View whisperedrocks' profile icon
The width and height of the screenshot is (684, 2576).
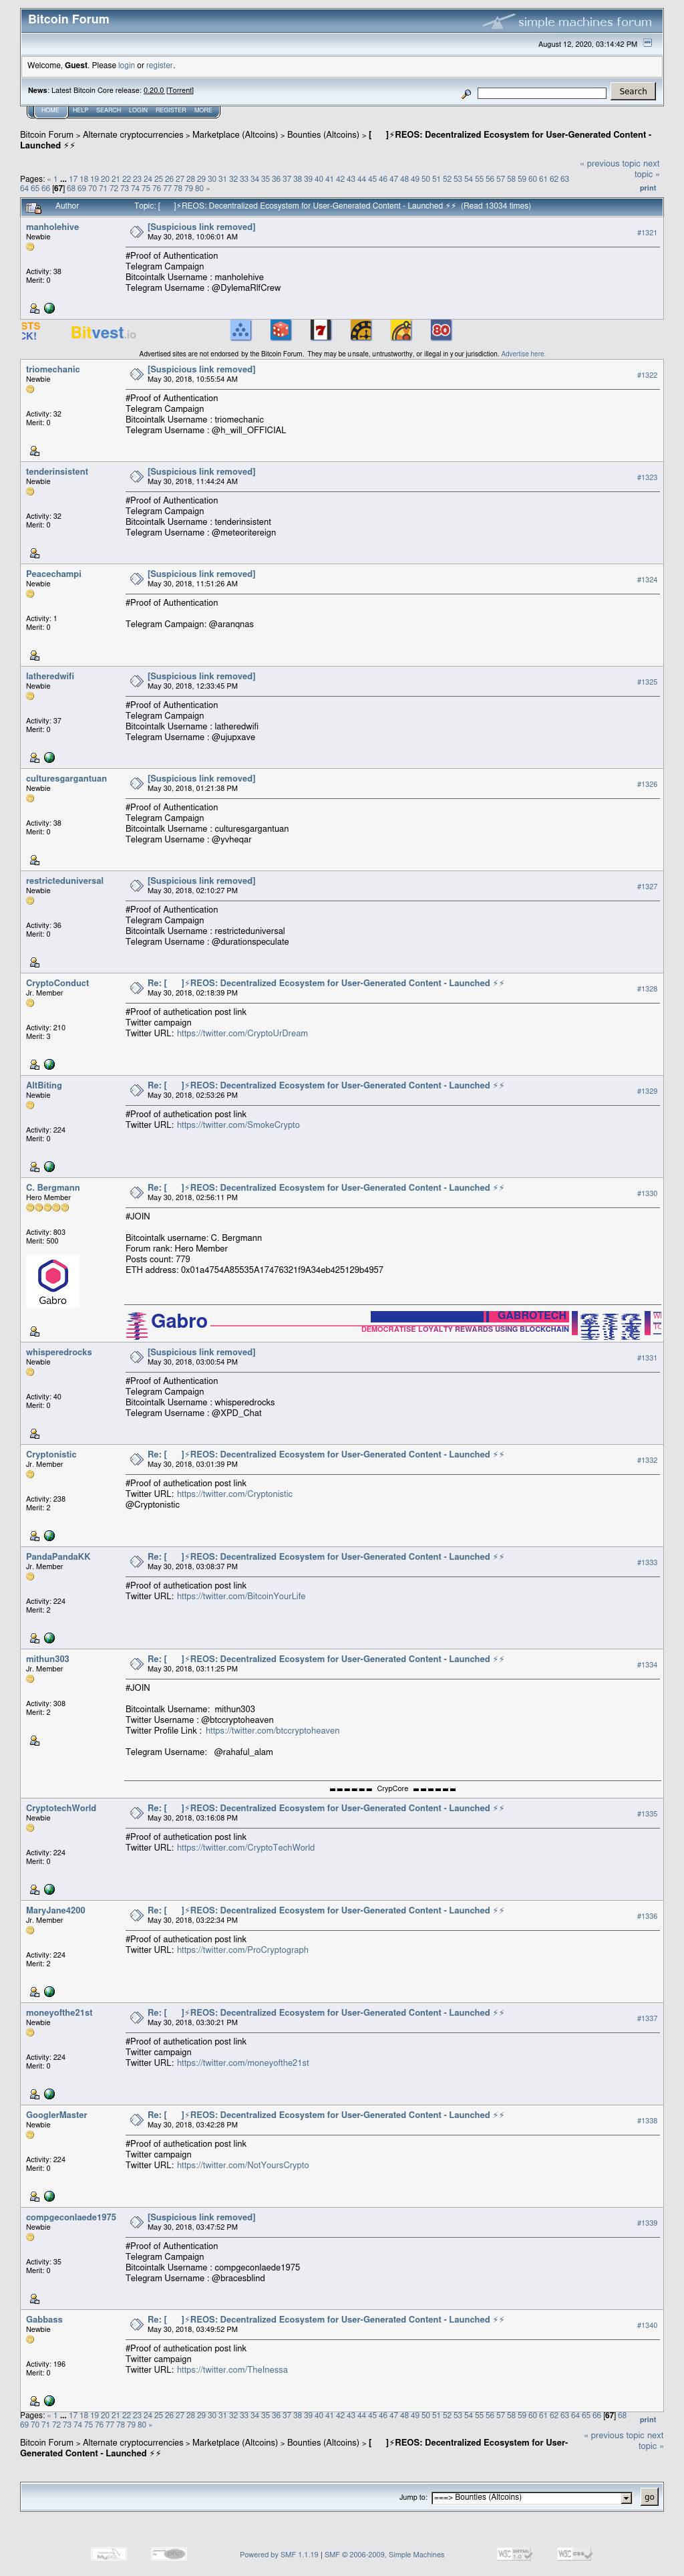34,1434
